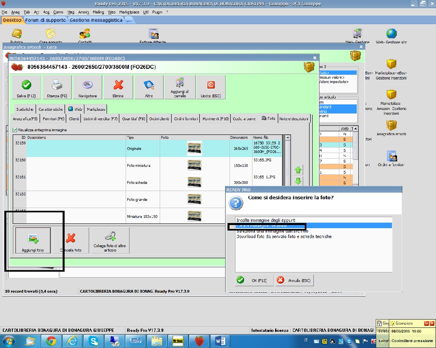Viewport: 436px width, 348px height.
Task: Click the Salva (F12) save button
Action: (27, 87)
